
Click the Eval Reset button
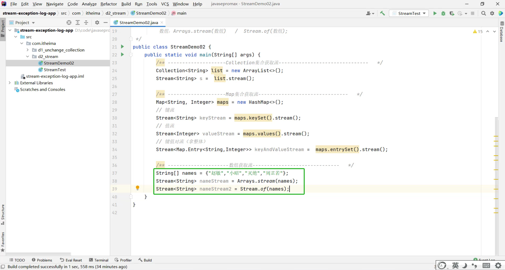tap(71, 260)
